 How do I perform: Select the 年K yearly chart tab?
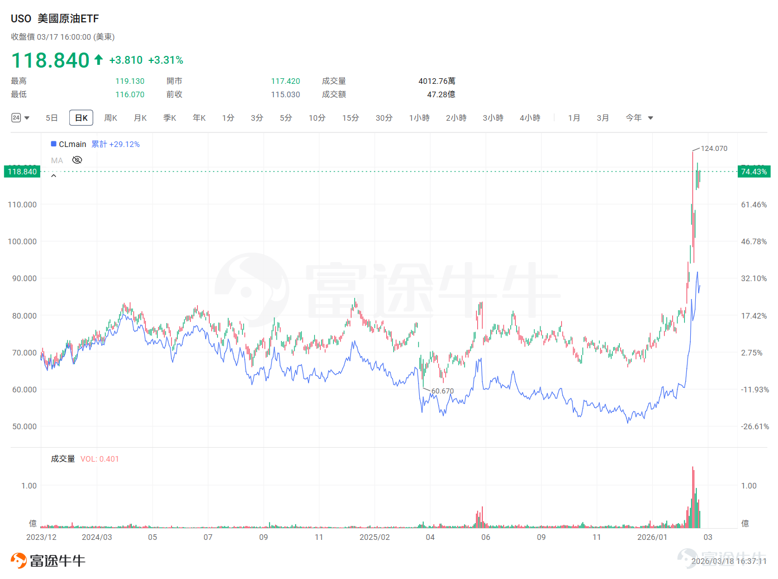click(x=200, y=118)
